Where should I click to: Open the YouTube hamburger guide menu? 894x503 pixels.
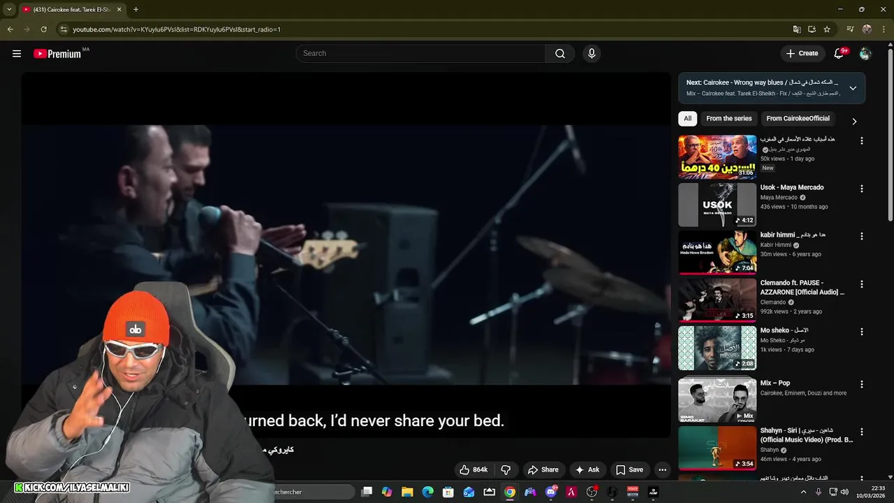pyautogui.click(x=17, y=53)
